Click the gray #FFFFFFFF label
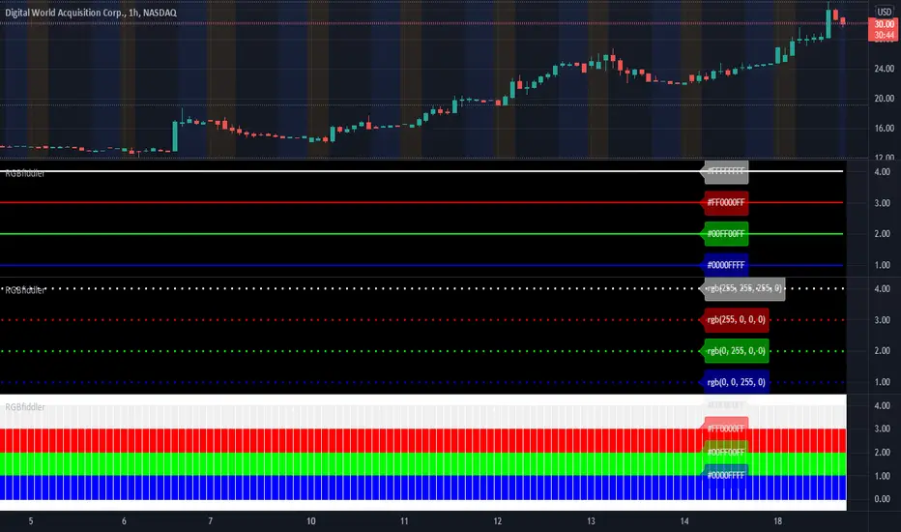Viewport: 901px width, 532px height. 725,171
